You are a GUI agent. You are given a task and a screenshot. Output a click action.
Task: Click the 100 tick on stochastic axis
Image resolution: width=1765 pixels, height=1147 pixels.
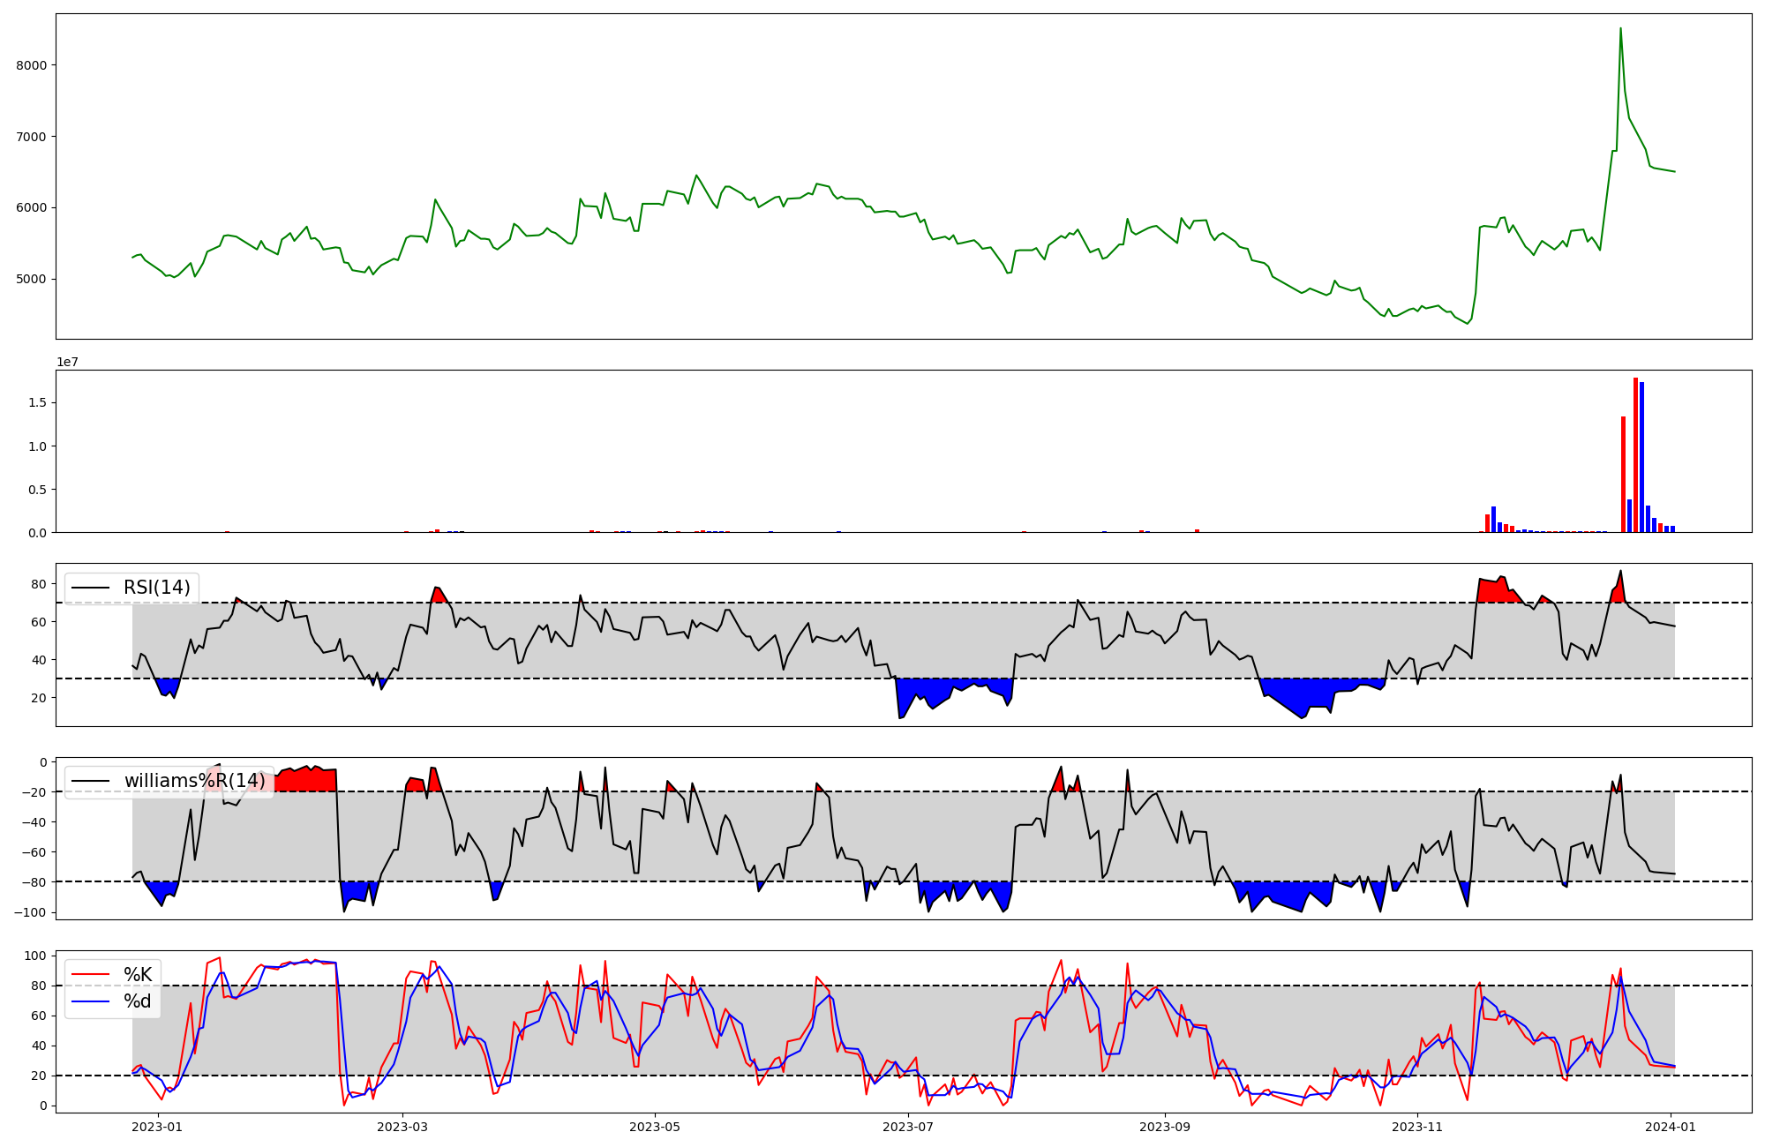point(35,956)
